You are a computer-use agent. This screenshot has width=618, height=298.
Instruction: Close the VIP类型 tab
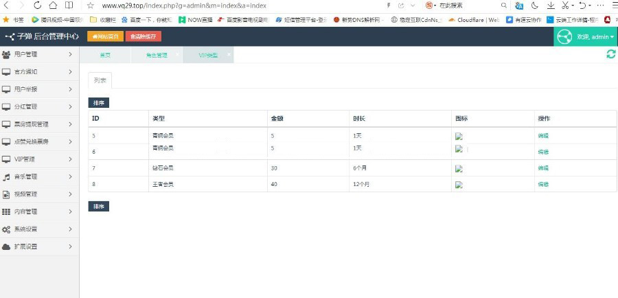[x=229, y=54]
